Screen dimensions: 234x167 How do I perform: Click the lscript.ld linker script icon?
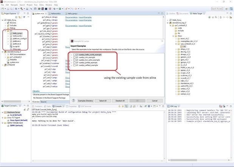pos(11,46)
